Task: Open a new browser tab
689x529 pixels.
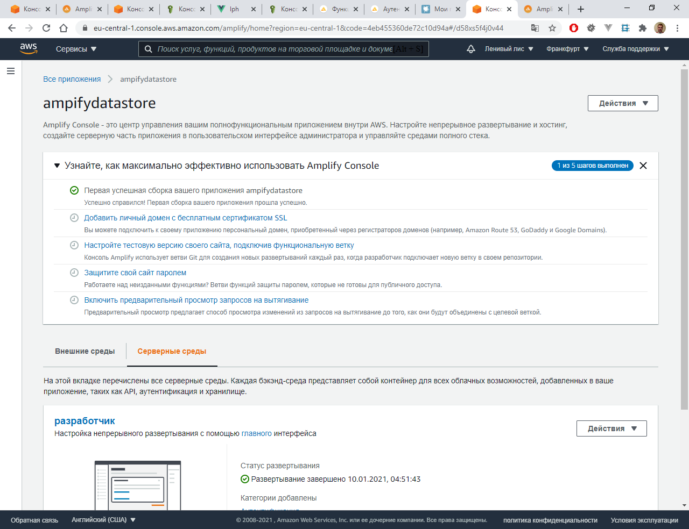Action: coord(581,9)
